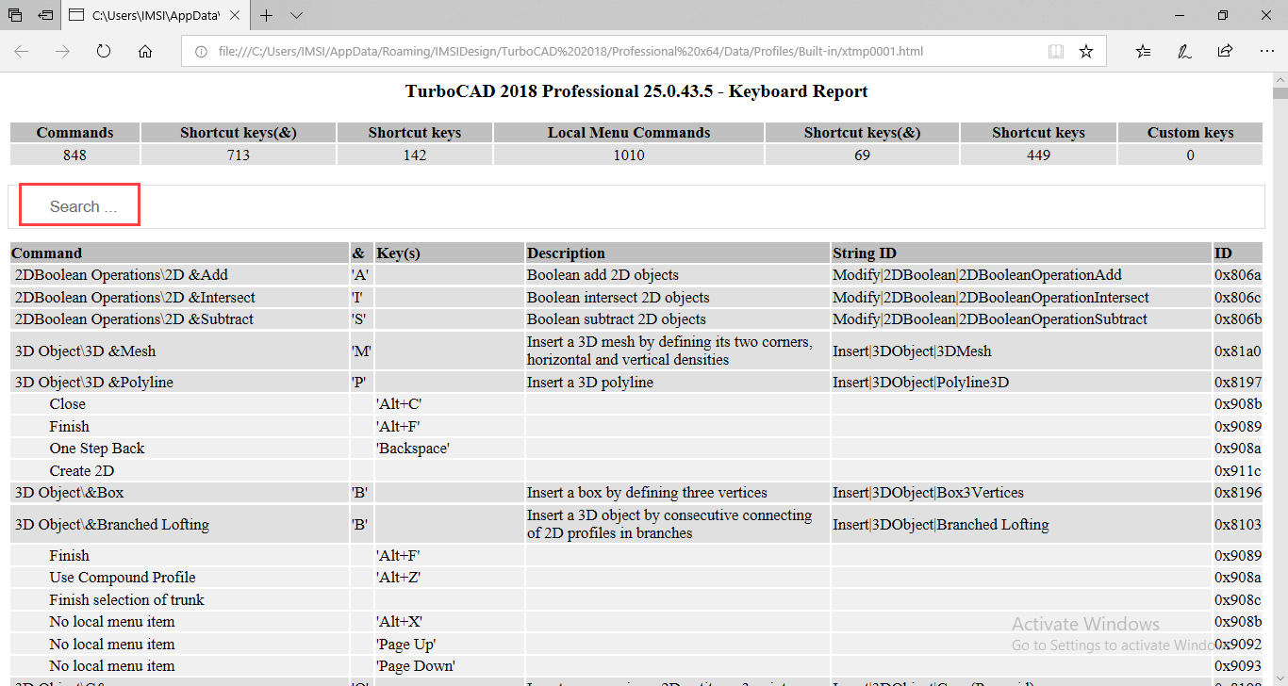Screen dimensions: 1288x686
Task: Open the browser home page
Action: click(x=145, y=52)
